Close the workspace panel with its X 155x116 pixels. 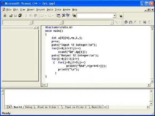click(x=38, y=28)
